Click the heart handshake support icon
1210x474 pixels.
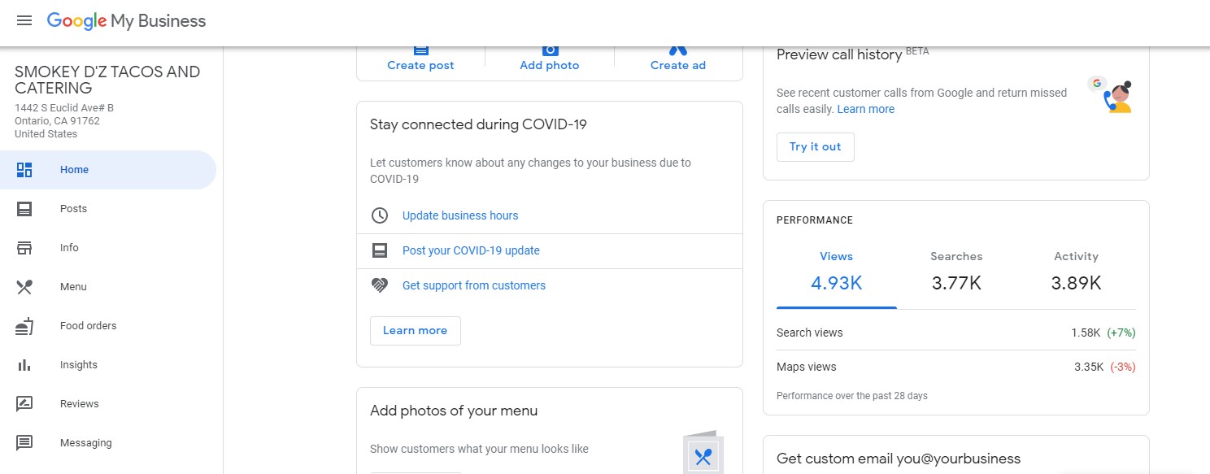pos(380,285)
